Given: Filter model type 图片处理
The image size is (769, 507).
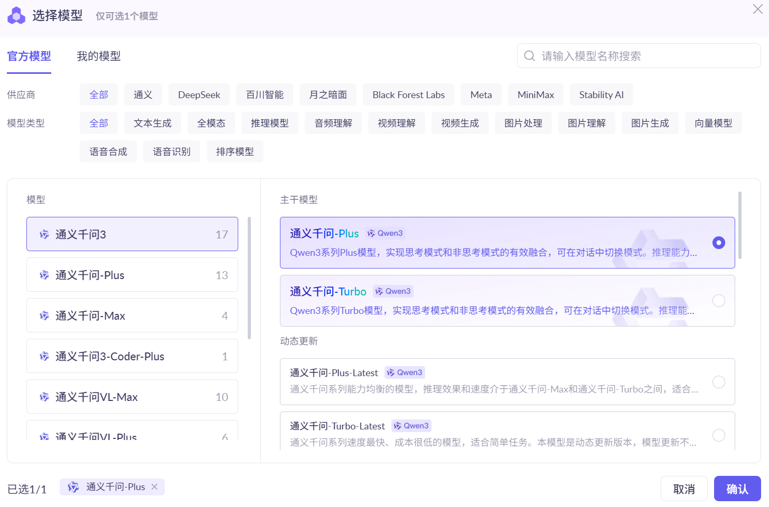Looking at the screenshot, I should point(523,123).
